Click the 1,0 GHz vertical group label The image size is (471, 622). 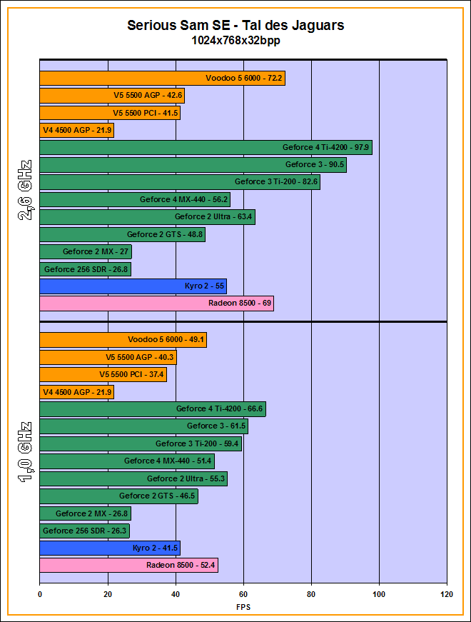point(24,452)
